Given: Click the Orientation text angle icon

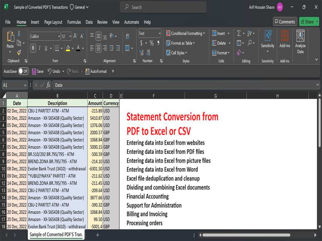Looking at the screenshot, I should pyautogui.click(x=112, y=36).
